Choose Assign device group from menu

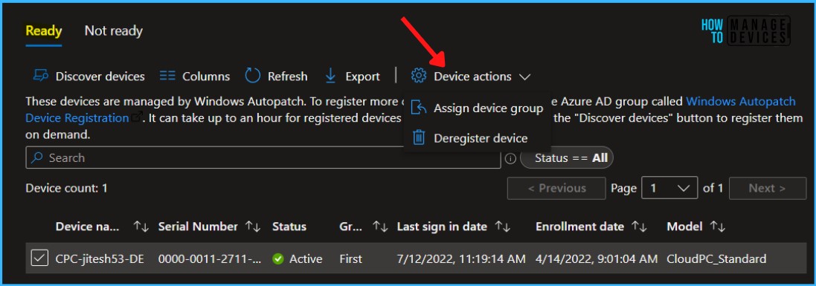point(478,108)
